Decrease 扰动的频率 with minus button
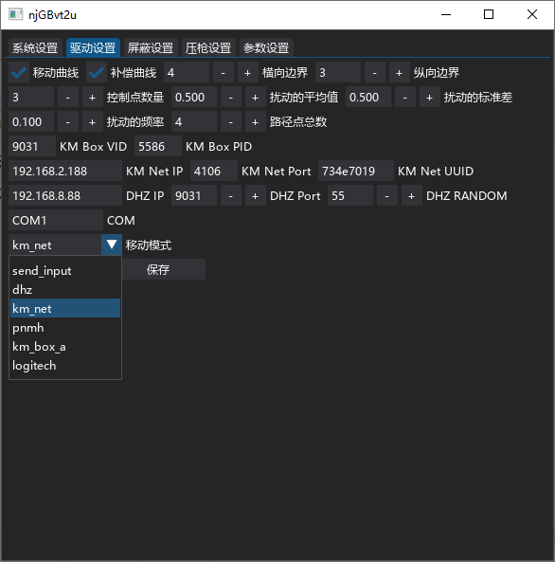The width and height of the screenshot is (555, 562). [68, 122]
